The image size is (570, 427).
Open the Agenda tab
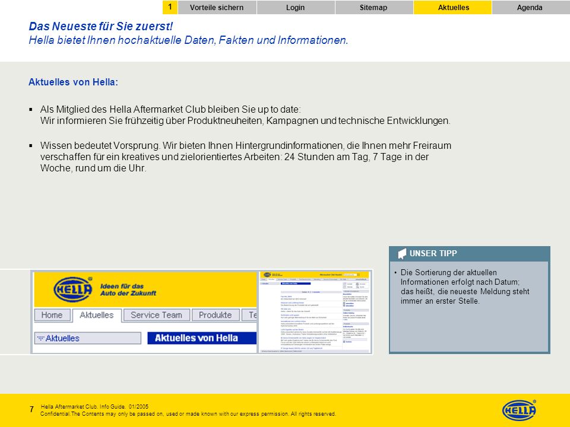tap(531, 8)
